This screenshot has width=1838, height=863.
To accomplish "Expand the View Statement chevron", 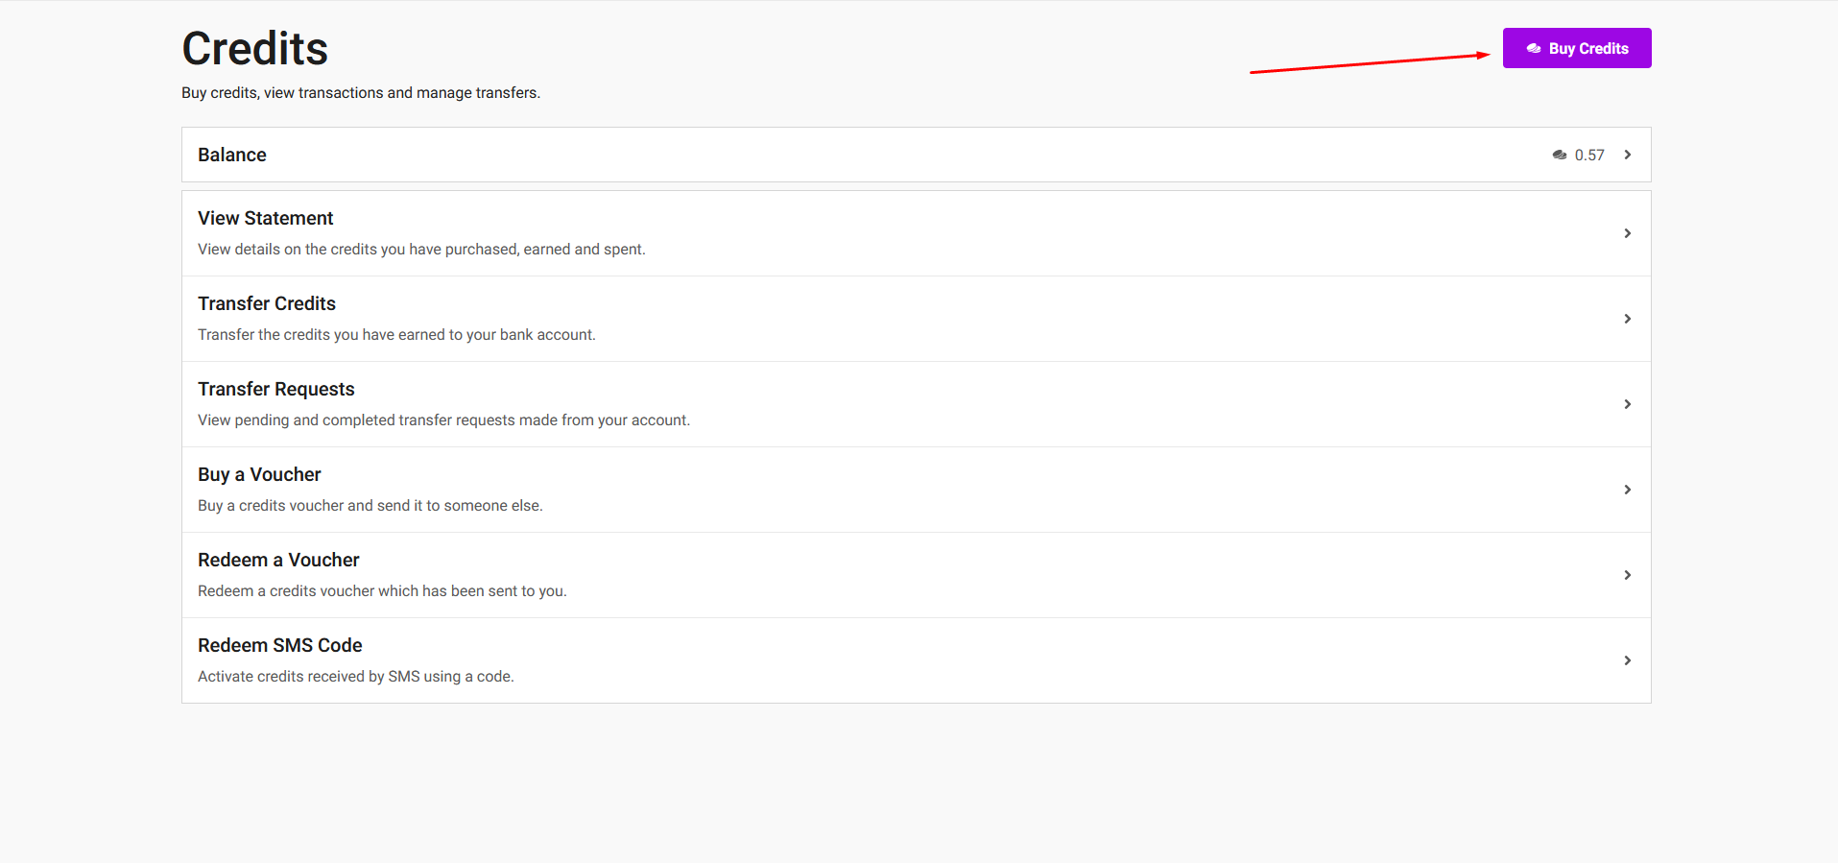I will (1628, 233).
